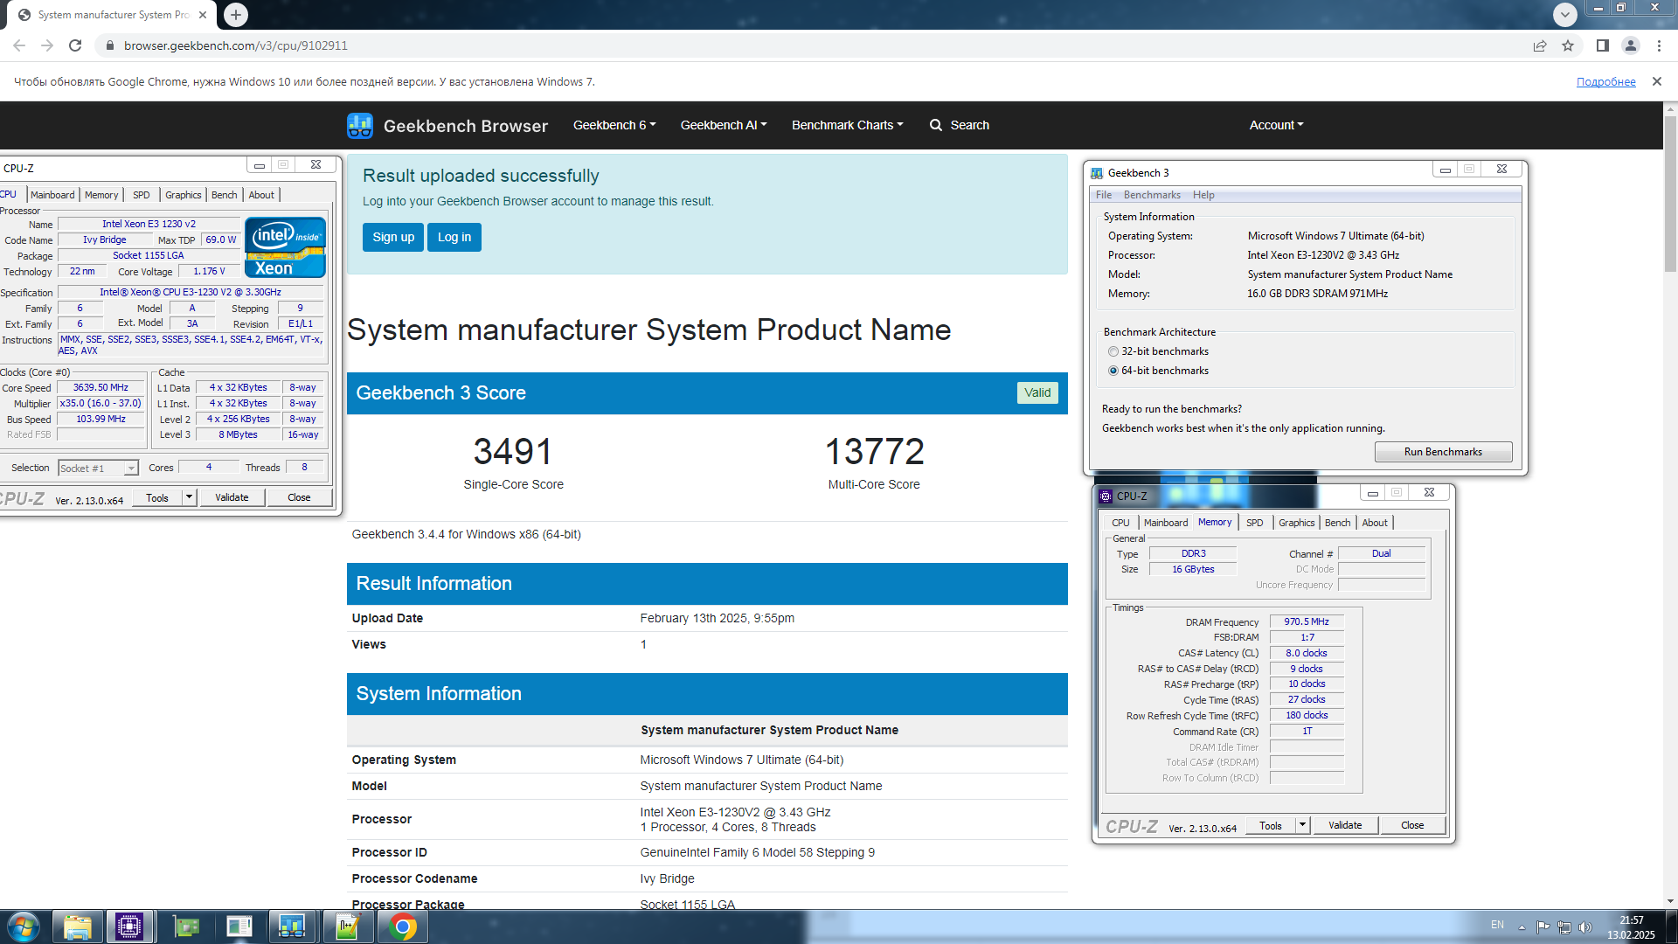Open the Подробнее link

(x=1606, y=81)
